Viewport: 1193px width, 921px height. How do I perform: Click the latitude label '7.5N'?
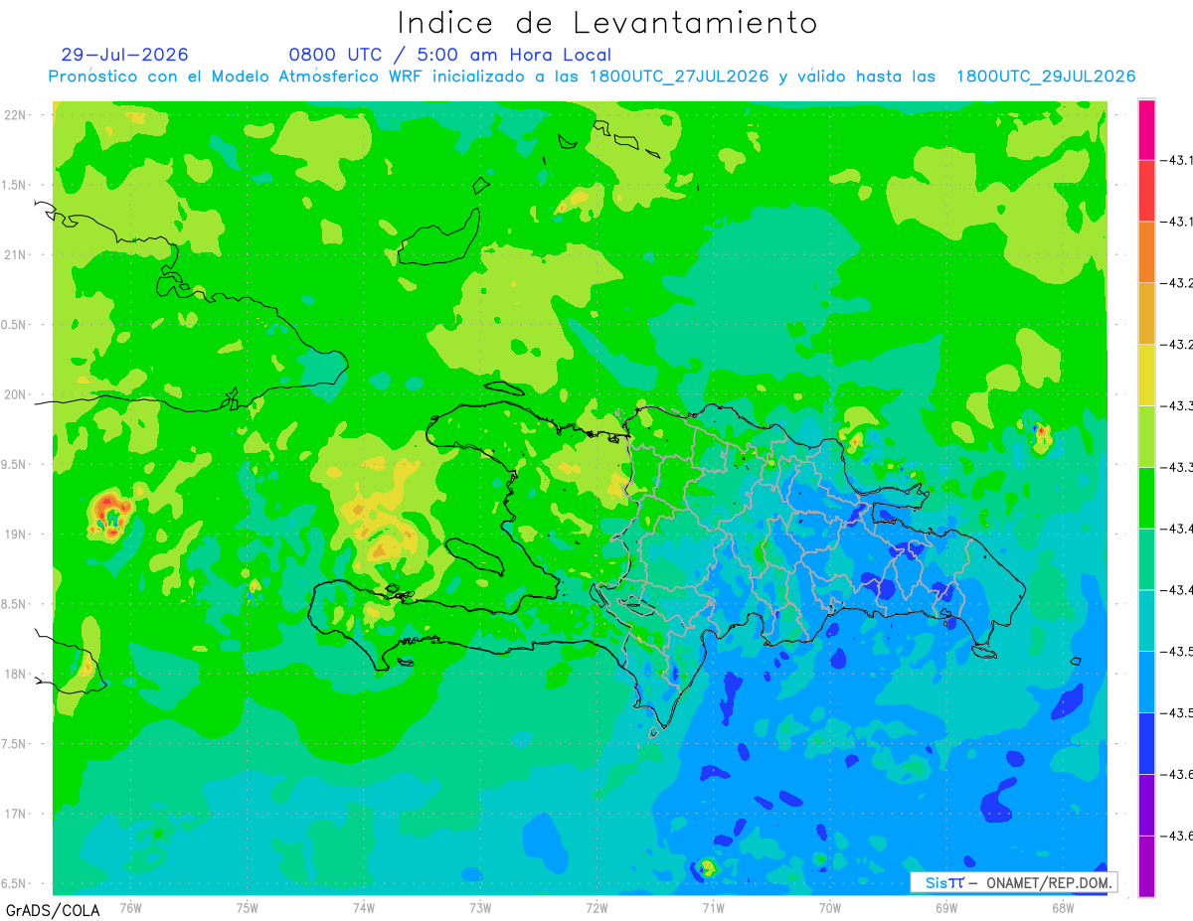(x=14, y=744)
